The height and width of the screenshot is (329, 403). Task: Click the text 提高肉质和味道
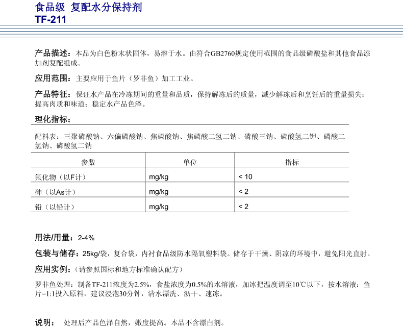click(x=60, y=104)
